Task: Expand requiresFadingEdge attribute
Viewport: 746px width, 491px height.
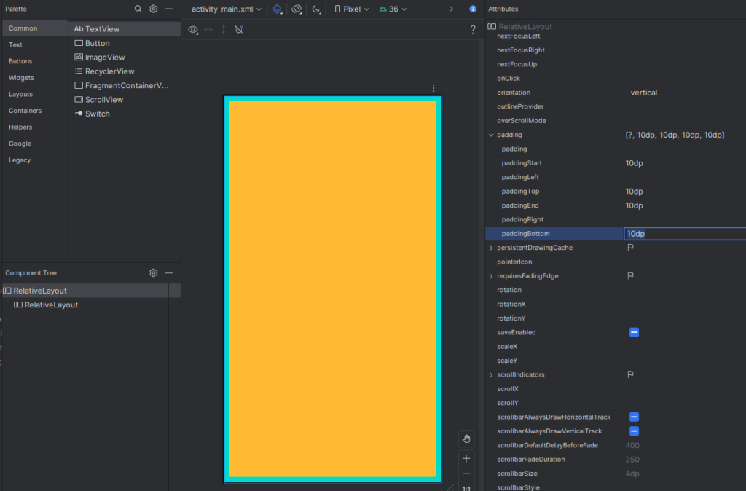Action: click(x=491, y=276)
